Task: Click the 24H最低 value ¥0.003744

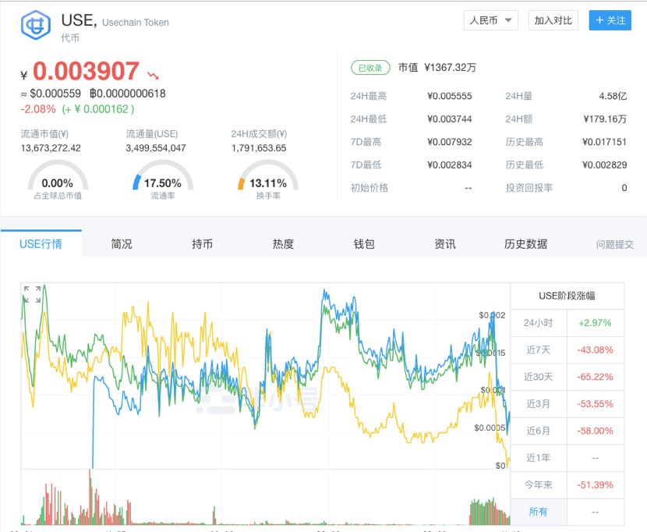Action: tap(449, 119)
